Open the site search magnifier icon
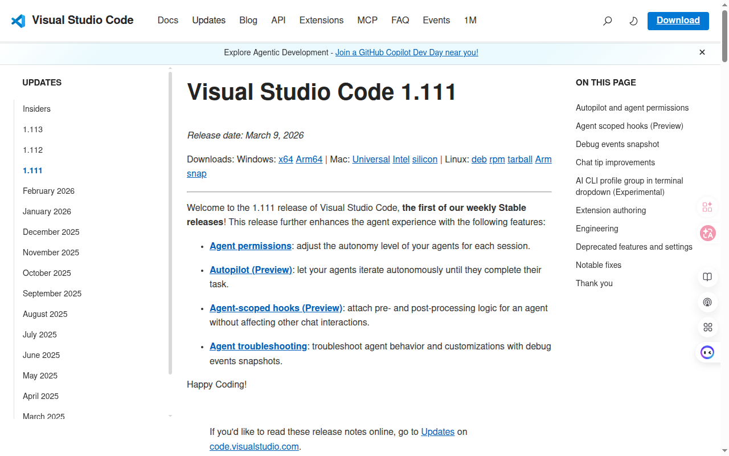 (x=608, y=21)
